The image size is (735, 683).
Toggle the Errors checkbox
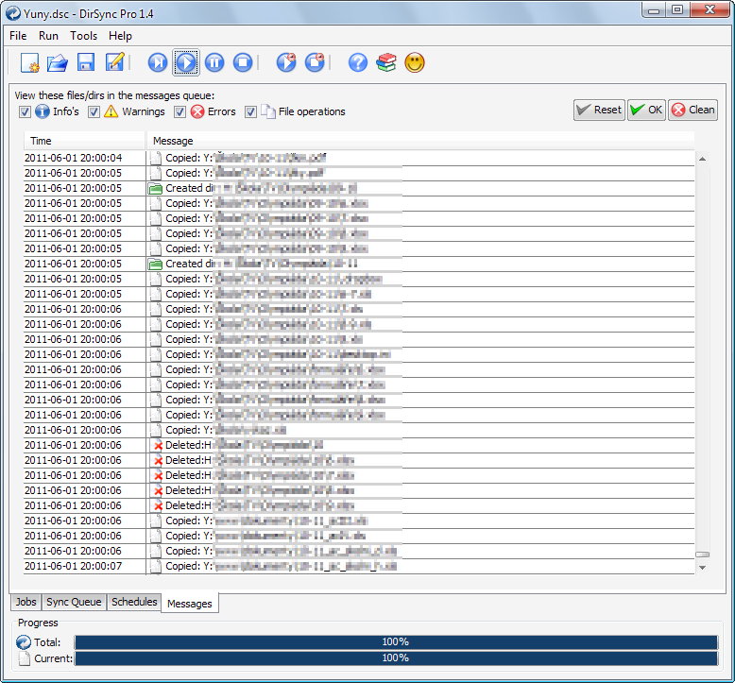pos(180,112)
